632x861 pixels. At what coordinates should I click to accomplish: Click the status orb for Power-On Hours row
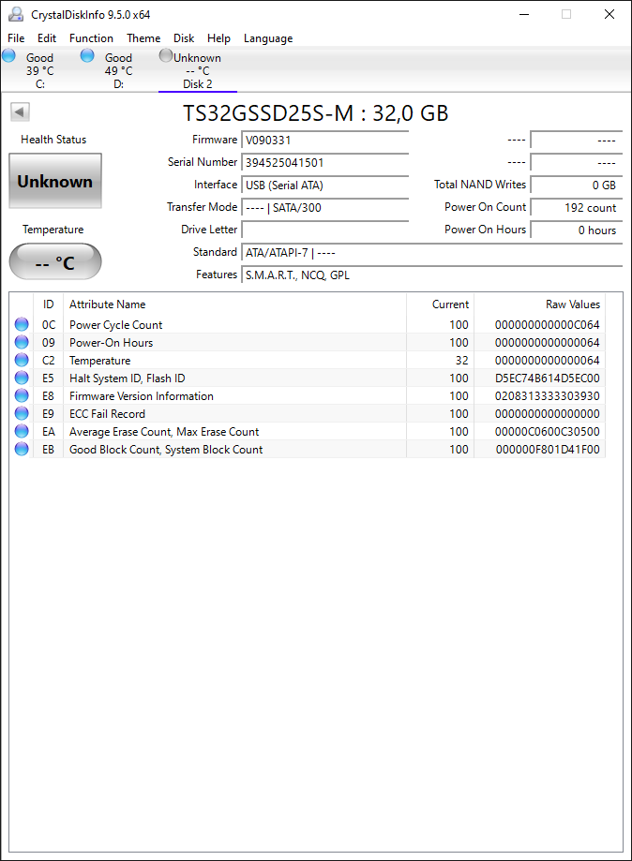22,342
